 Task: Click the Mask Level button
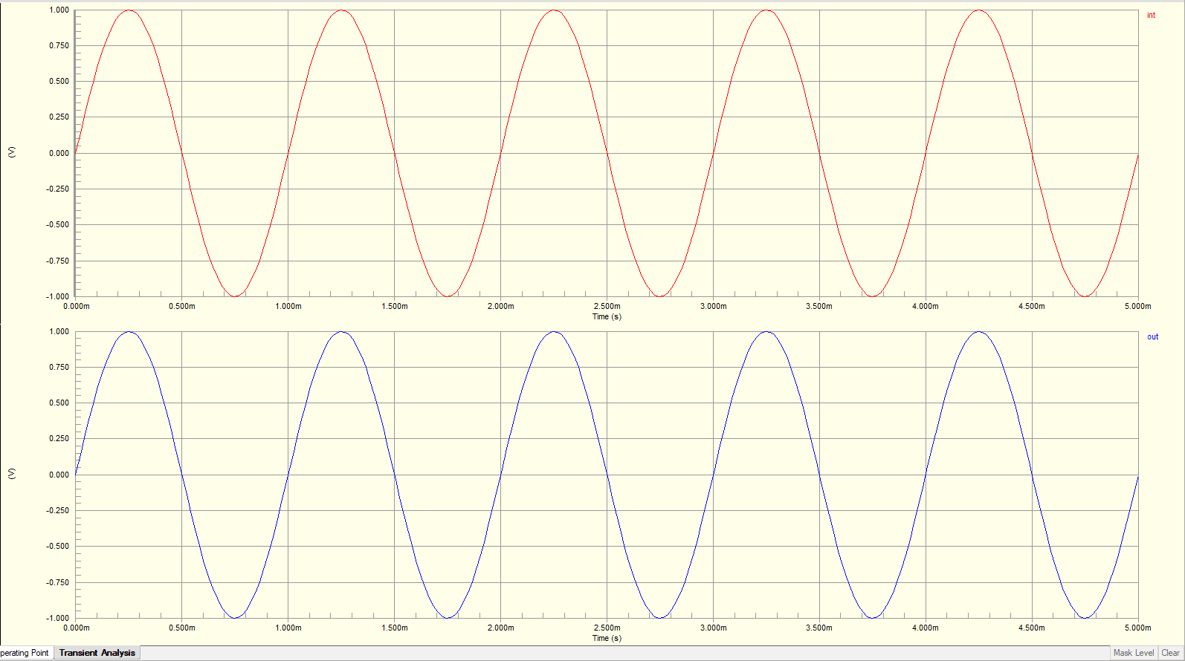(x=1134, y=653)
